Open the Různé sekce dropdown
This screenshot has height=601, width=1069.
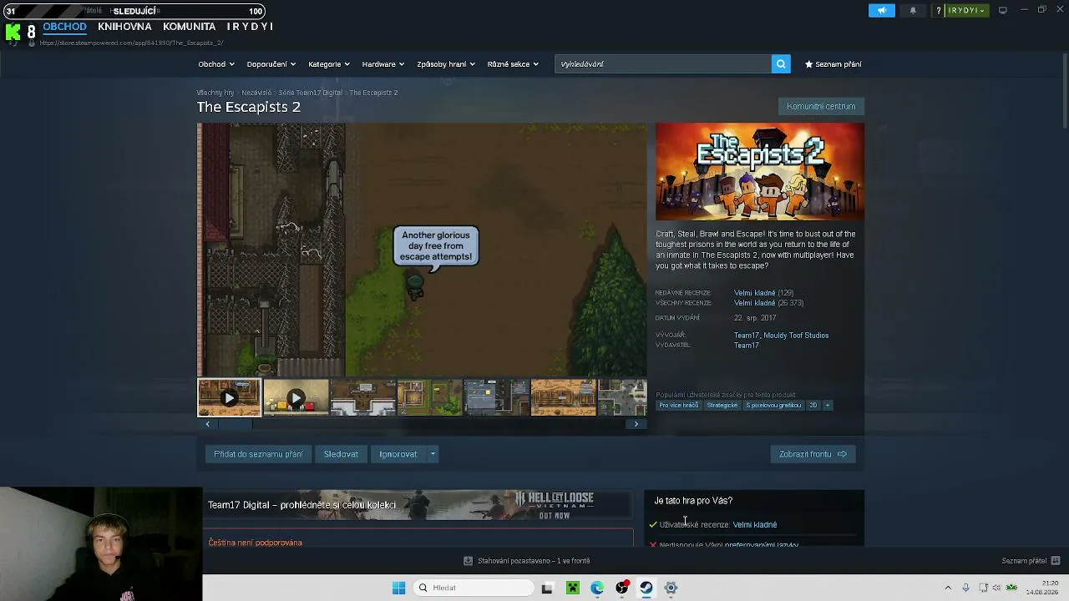click(513, 64)
